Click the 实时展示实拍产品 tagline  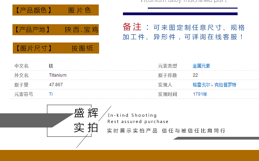pos(132,131)
